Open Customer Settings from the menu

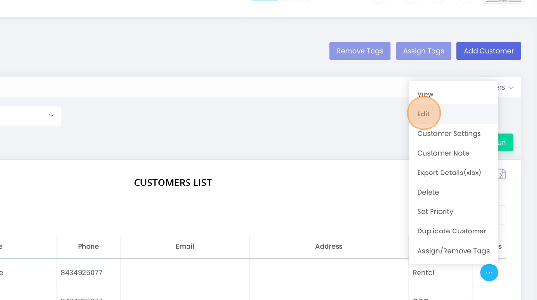449,134
